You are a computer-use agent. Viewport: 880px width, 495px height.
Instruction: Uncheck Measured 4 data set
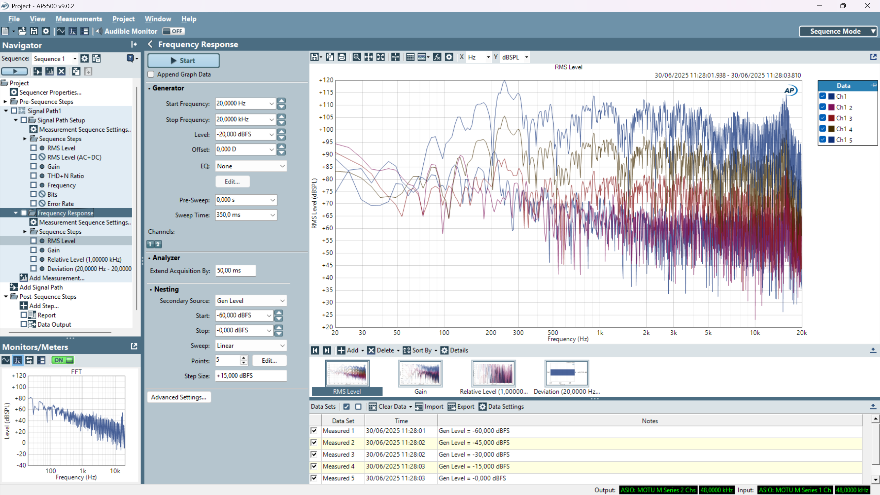(314, 466)
